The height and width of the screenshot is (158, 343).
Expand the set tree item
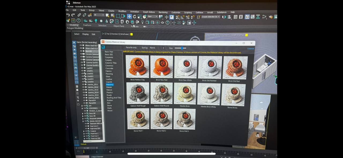pyautogui.click(x=82, y=106)
